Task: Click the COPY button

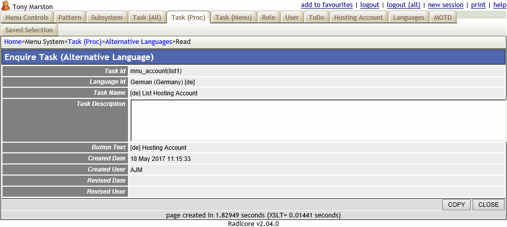Action: [456, 204]
